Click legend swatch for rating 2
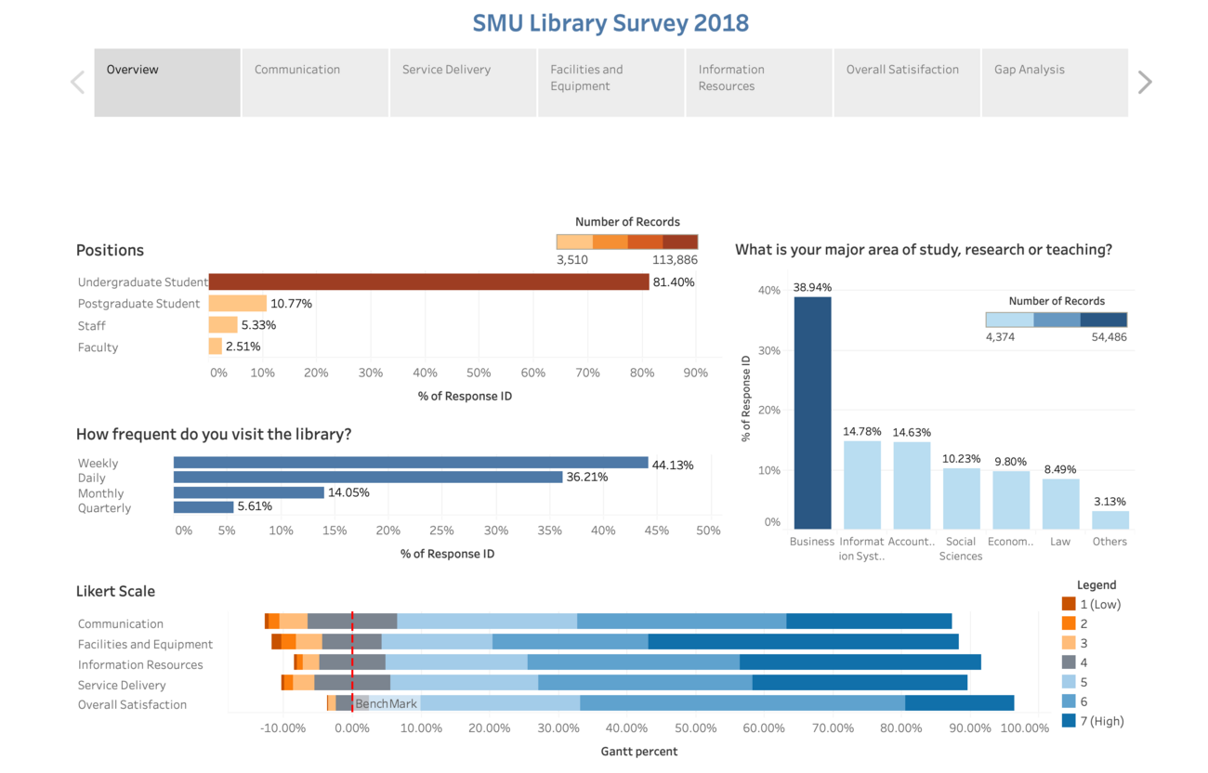This screenshot has height=773, width=1208. tap(1069, 623)
